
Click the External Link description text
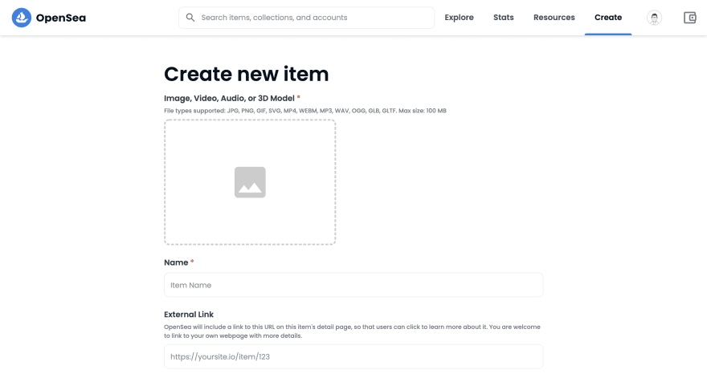[x=353, y=331]
